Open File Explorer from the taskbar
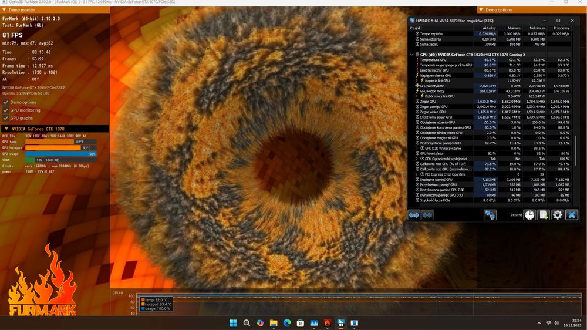This screenshot has width=587, height=330. 274,323
